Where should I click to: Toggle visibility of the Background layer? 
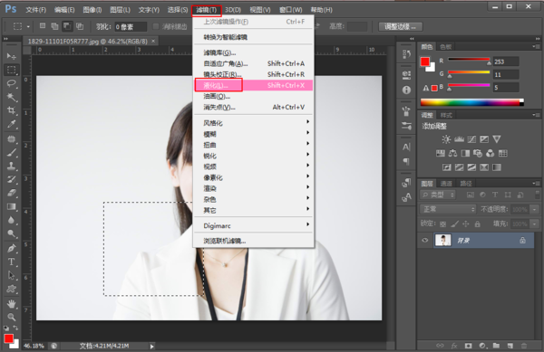pyautogui.click(x=424, y=240)
